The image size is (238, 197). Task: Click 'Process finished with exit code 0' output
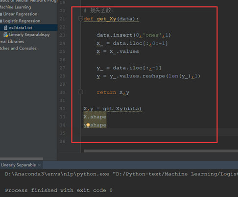pyautogui.click(x=59, y=191)
